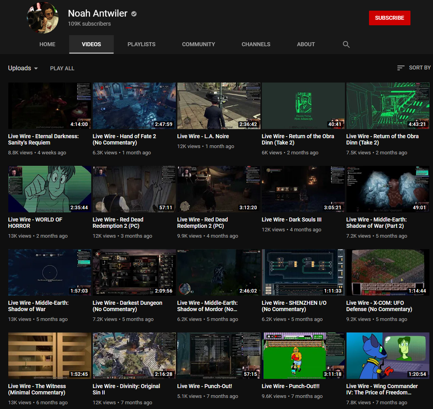The width and height of the screenshot is (433, 409).
Task: Click Shadow of War thumbnail, 1:57:03
Action: click(50, 272)
